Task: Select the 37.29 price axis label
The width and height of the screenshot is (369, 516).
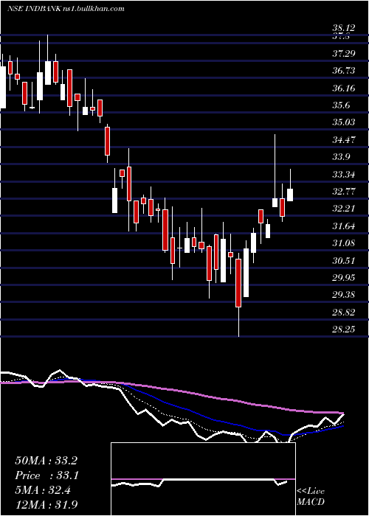Action: pos(344,53)
